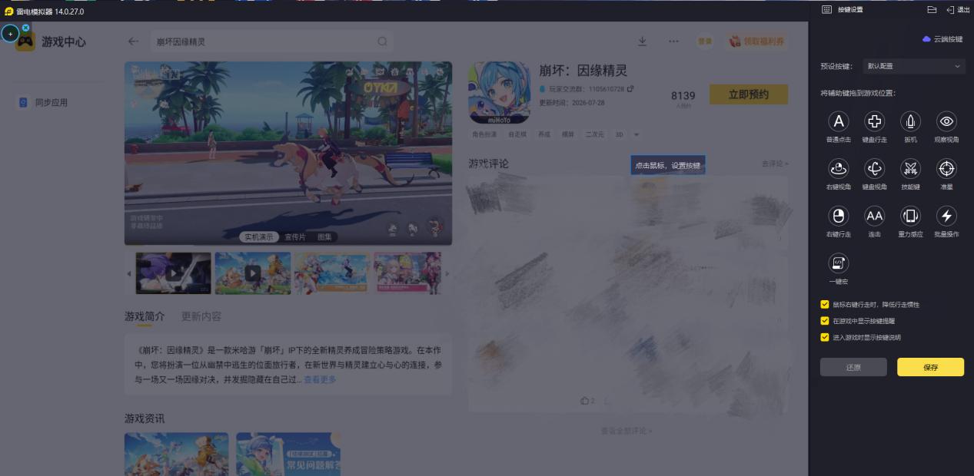The height and width of the screenshot is (476, 974).
Task: Select the 键盘行走 D-pad key tool
Action: 875,121
